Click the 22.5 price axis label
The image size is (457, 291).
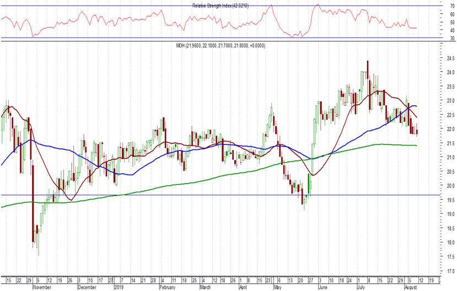tap(451, 115)
